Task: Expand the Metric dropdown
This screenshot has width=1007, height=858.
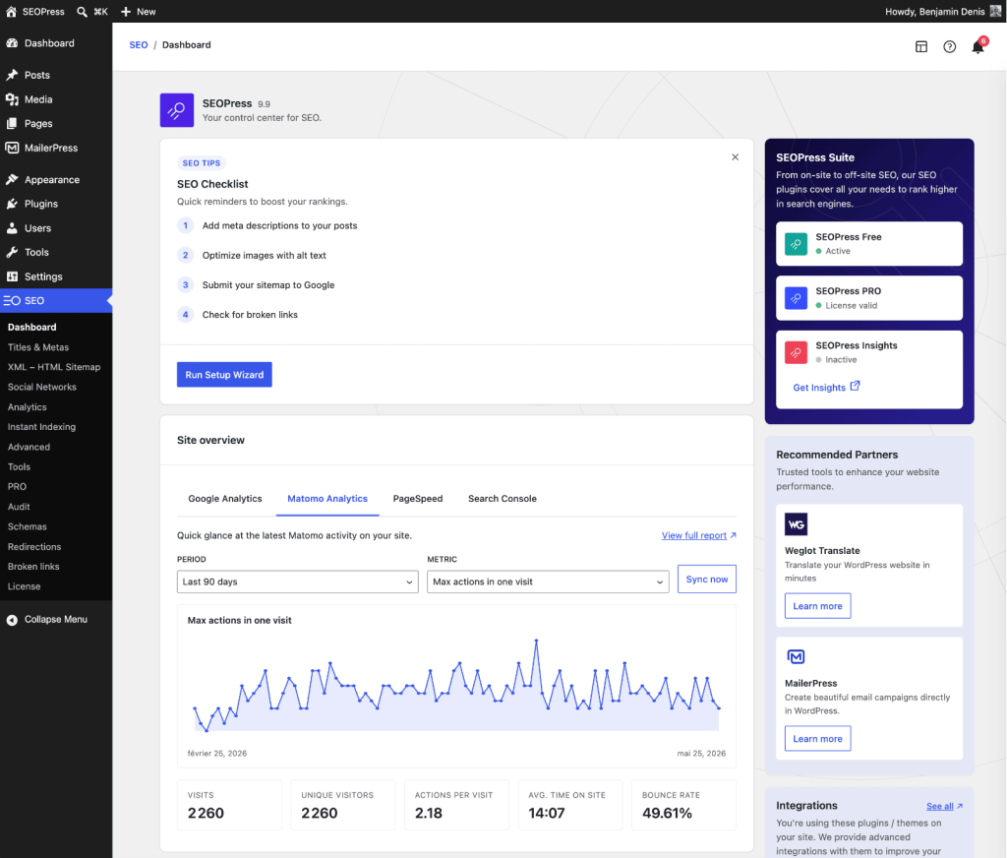Action: coord(548,582)
